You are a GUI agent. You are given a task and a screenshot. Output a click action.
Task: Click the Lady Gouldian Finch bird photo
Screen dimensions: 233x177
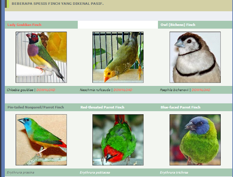(41, 57)
